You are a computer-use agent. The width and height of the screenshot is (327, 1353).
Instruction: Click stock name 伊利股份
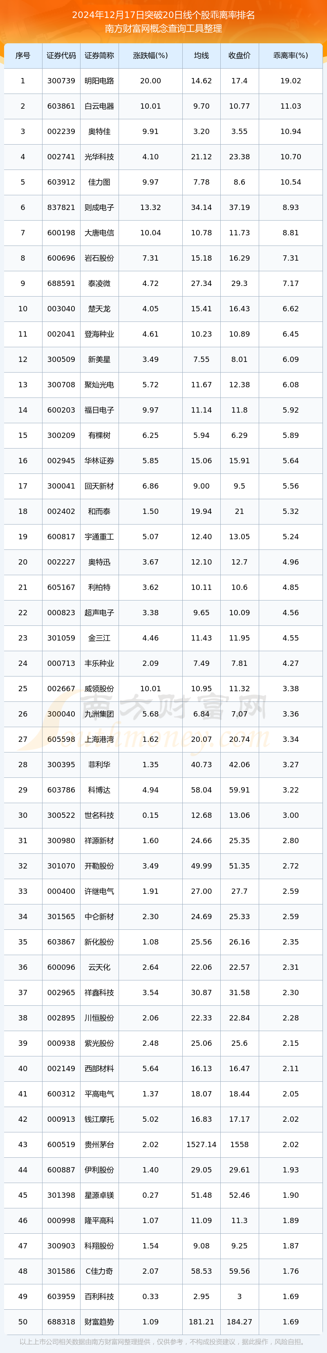point(99,1170)
